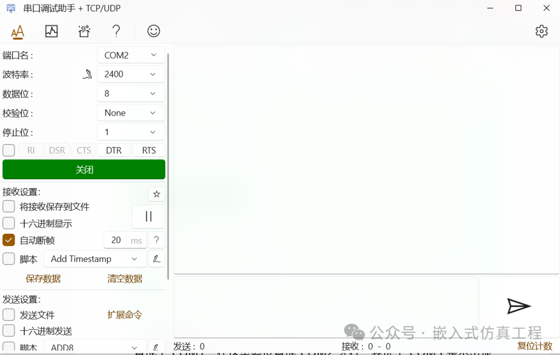The height and width of the screenshot is (355, 560).
Task: Click the green 关闭 port button
Action: (x=84, y=169)
